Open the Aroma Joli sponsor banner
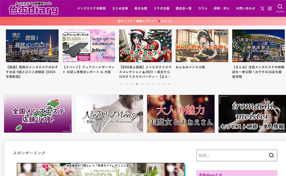 coord(101,170)
